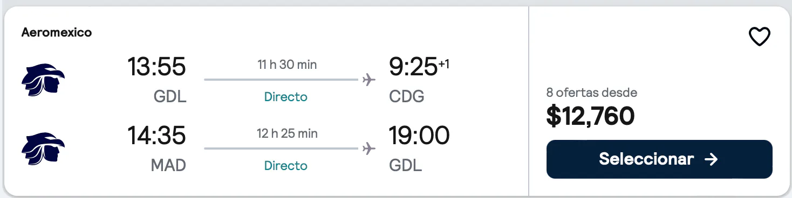
Task: Save flight with the heart icon
Action: pos(759,37)
